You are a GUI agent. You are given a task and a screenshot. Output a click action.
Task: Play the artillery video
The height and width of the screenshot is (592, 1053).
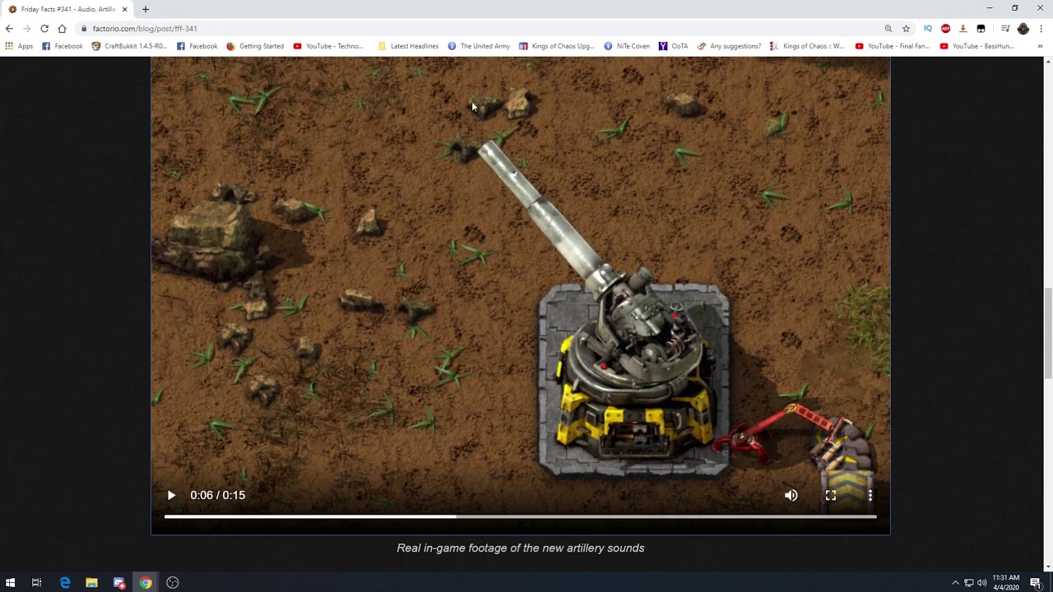(171, 495)
